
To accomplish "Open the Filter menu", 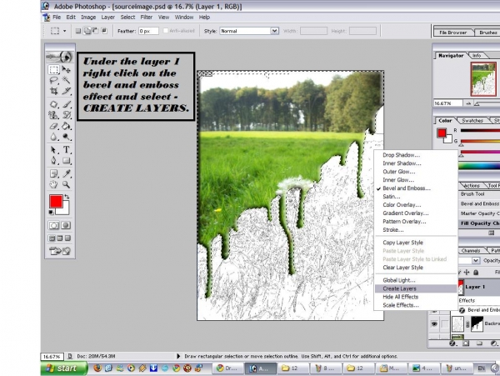I will 147,18.
